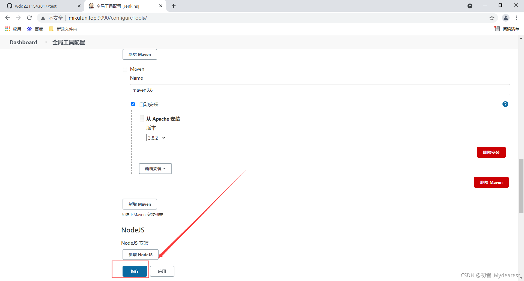This screenshot has height=281, width=524.
Task: Click the tab search dropdown icon
Action: [x=470, y=6]
